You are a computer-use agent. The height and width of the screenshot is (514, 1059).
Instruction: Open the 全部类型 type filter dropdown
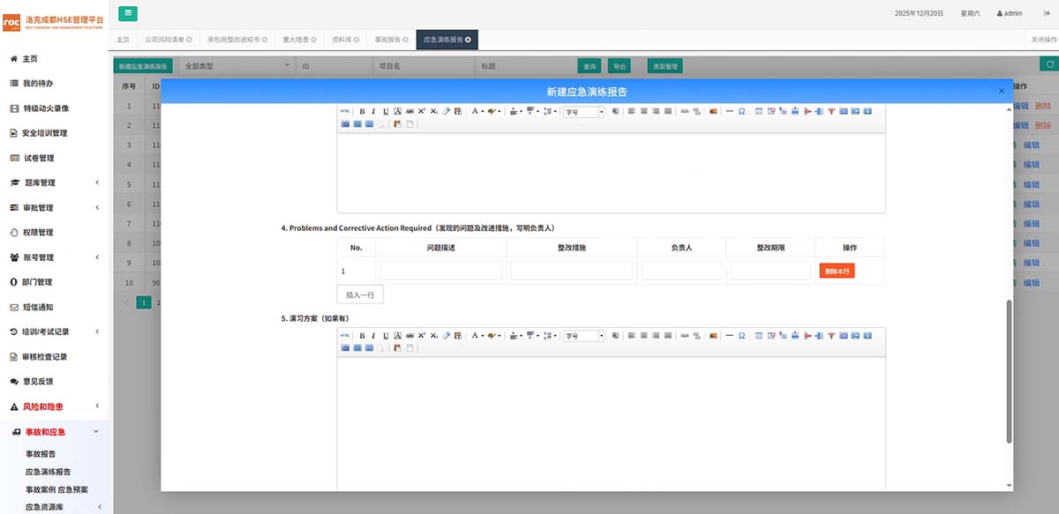pyautogui.click(x=236, y=66)
